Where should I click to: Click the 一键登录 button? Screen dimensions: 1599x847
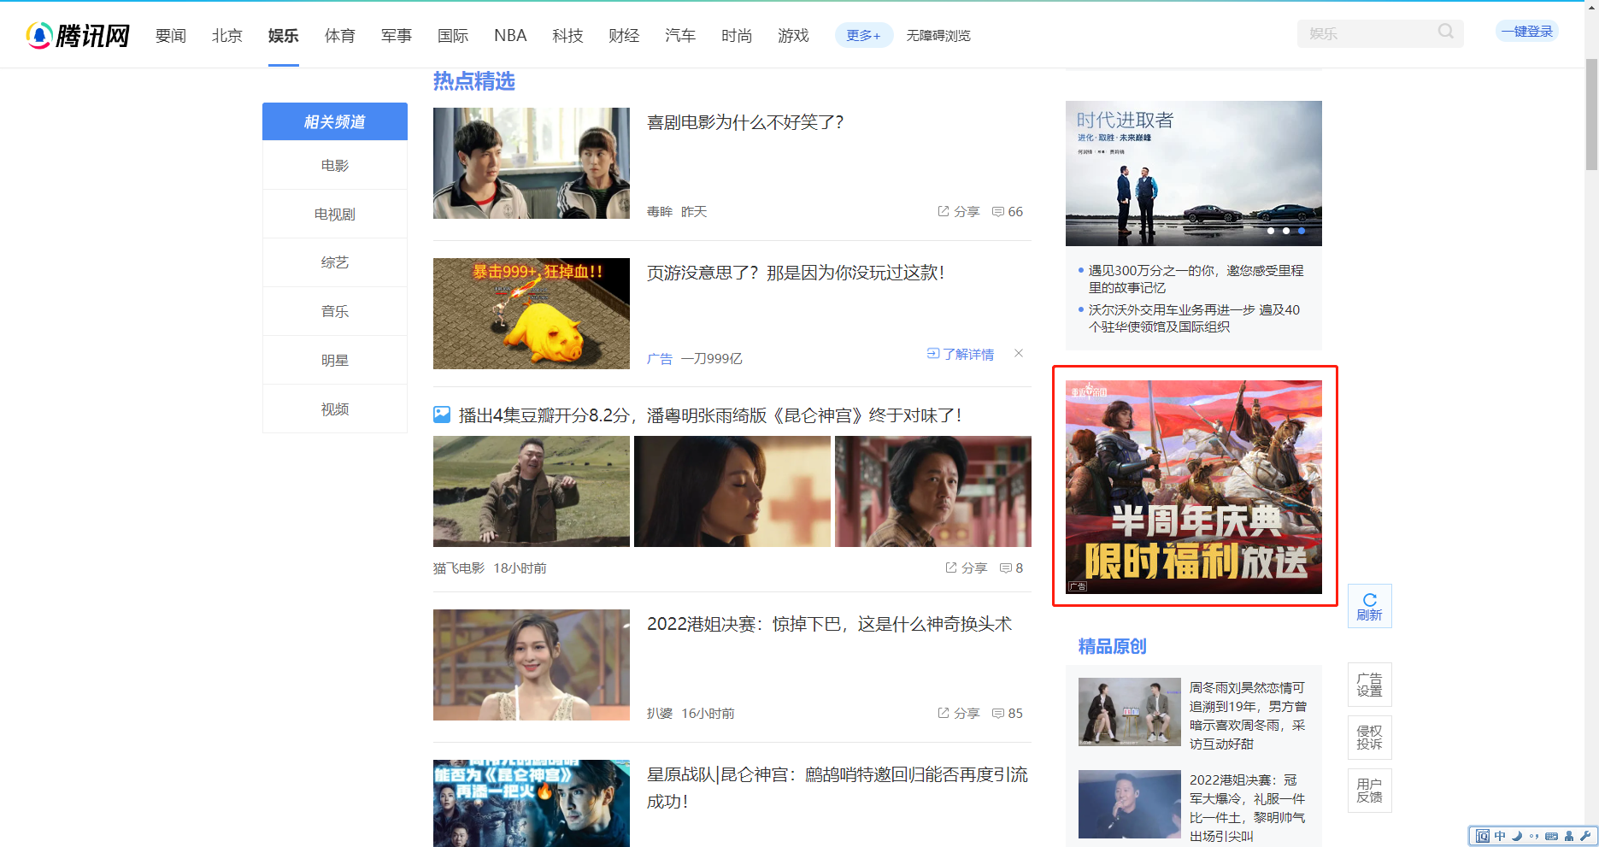1526,32
